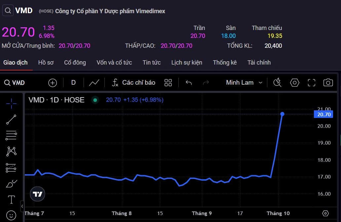This screenshot has width=341, height=222.
Task: Toggle fullscreen chart mode
Action: 311,83
